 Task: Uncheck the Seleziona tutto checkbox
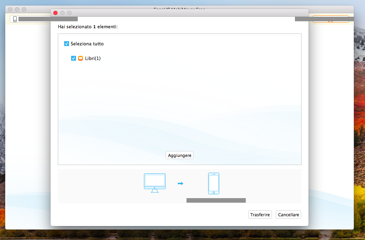coord(67,44)
